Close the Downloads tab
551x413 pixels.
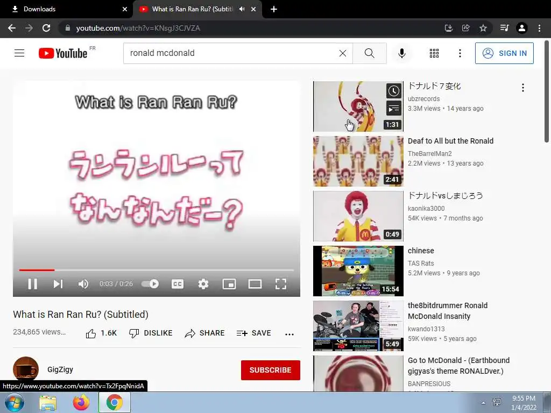pyautogui.click(x=125, y=9)
